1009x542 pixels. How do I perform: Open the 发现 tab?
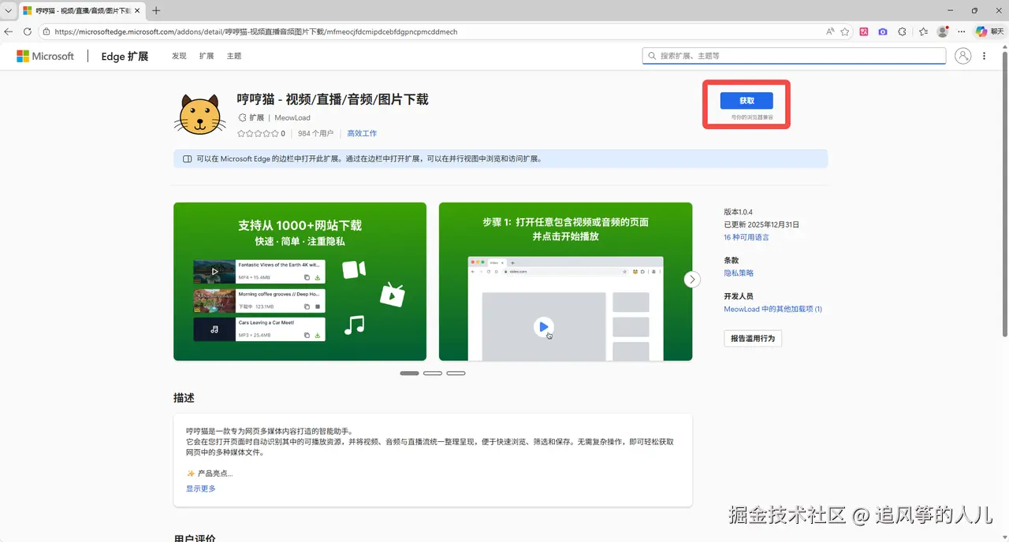[x=179, y=56]
